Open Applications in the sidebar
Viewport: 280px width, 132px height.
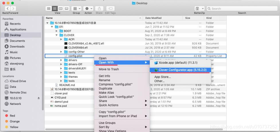[x=18, y=29]
